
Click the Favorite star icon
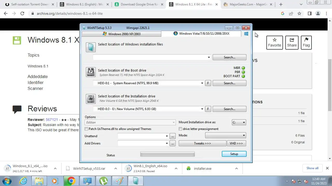pos(275,40)
